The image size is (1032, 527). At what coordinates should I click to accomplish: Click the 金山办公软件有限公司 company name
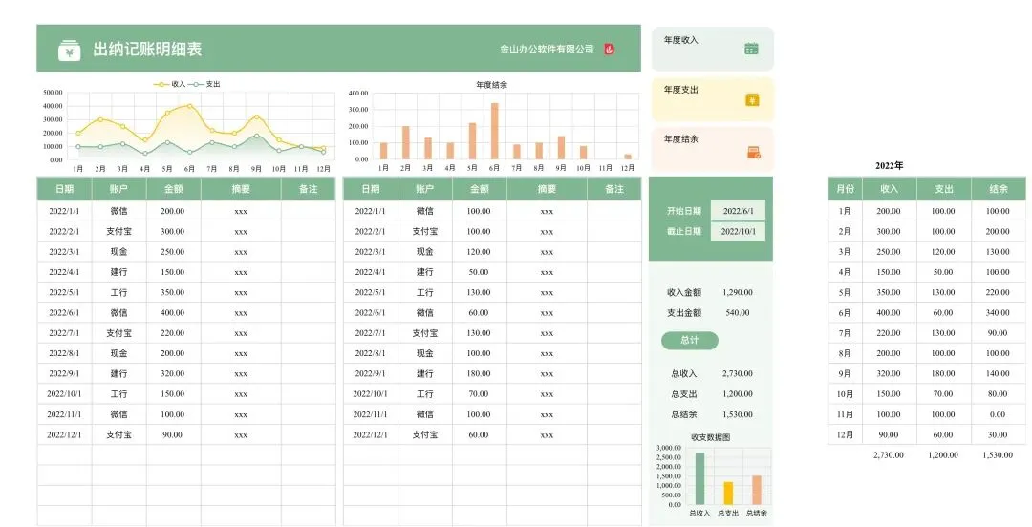pos(547,49)
